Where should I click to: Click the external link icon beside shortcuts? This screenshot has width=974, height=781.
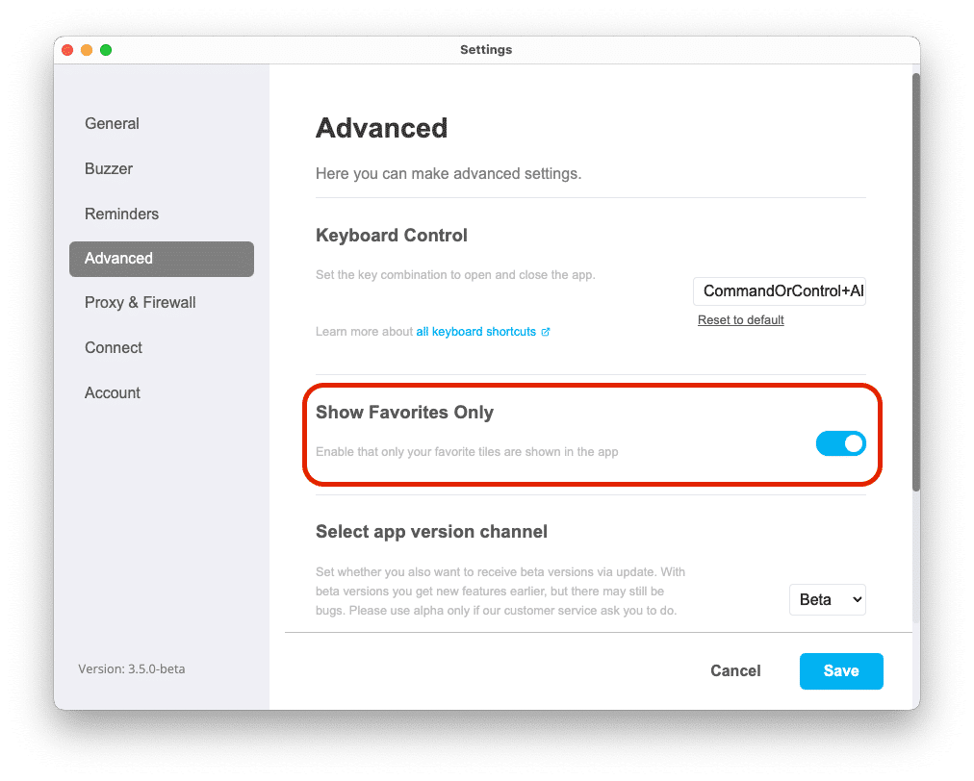click(546, 332)
